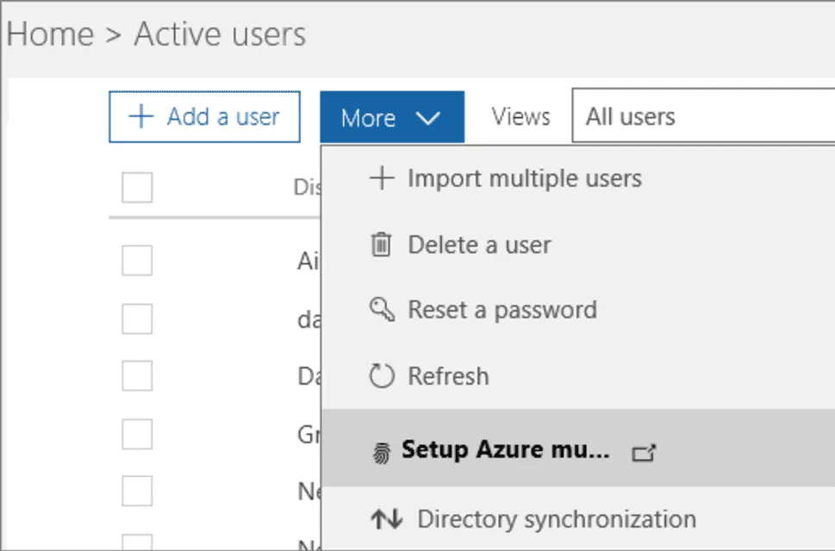Screen dimensions: 835x551
Task: Select the checkbox for the user starting "Gr"
Action: (137, 435)
